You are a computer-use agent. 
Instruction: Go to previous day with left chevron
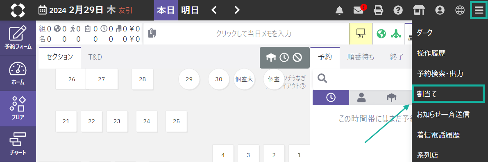214,10
